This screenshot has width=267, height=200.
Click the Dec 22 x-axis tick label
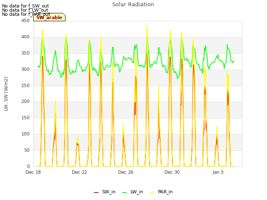79,172
